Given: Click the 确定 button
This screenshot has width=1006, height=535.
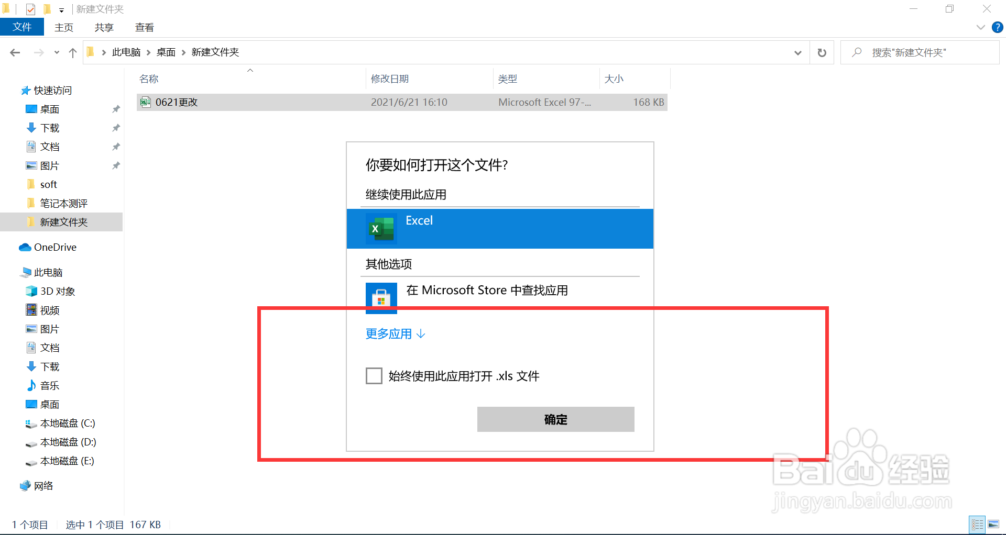Looking at the screenshot, I should [555, 419].
